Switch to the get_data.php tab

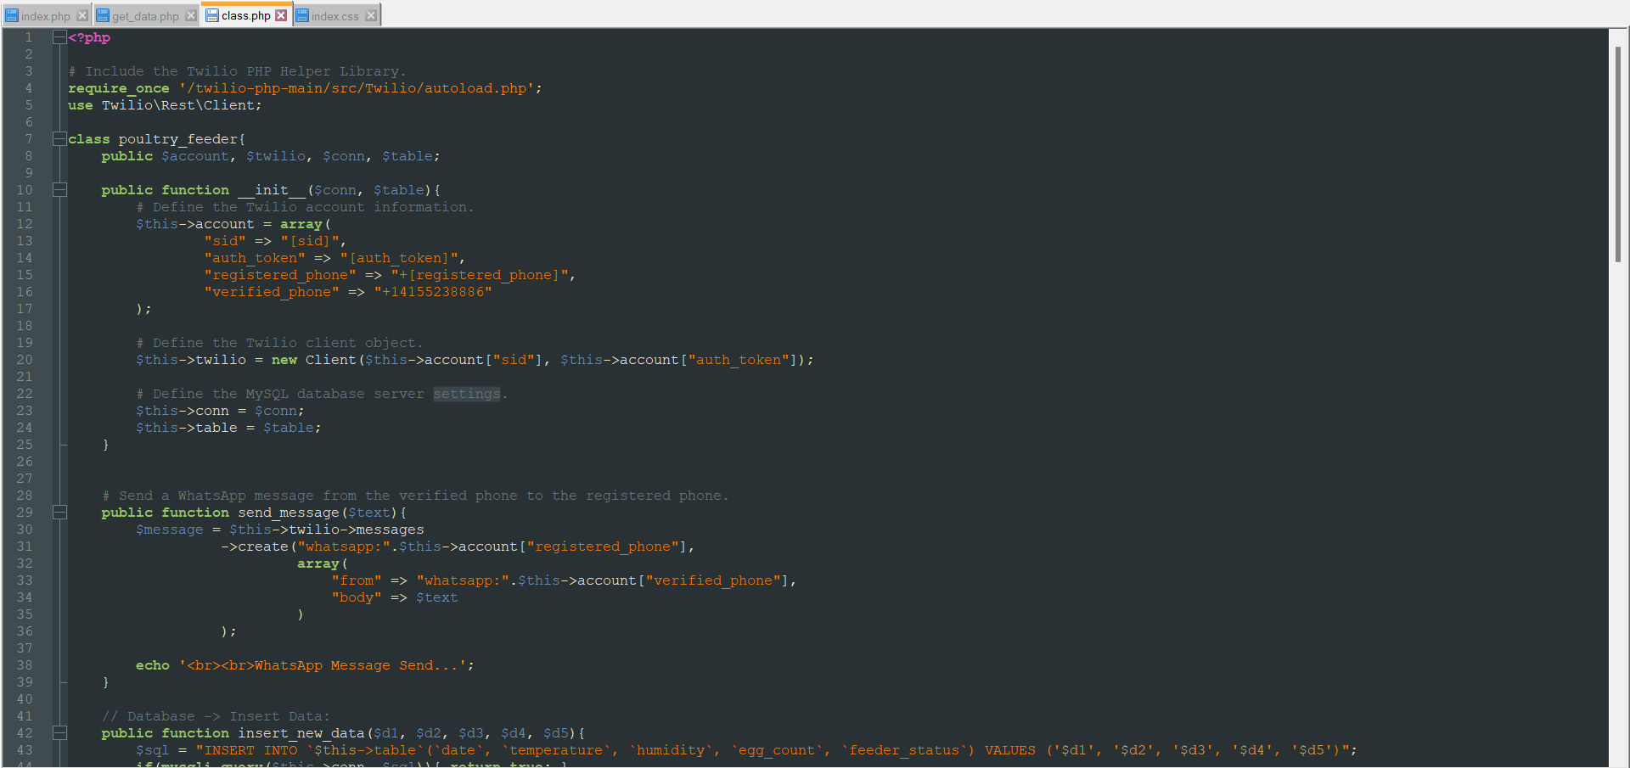[144, 15]
